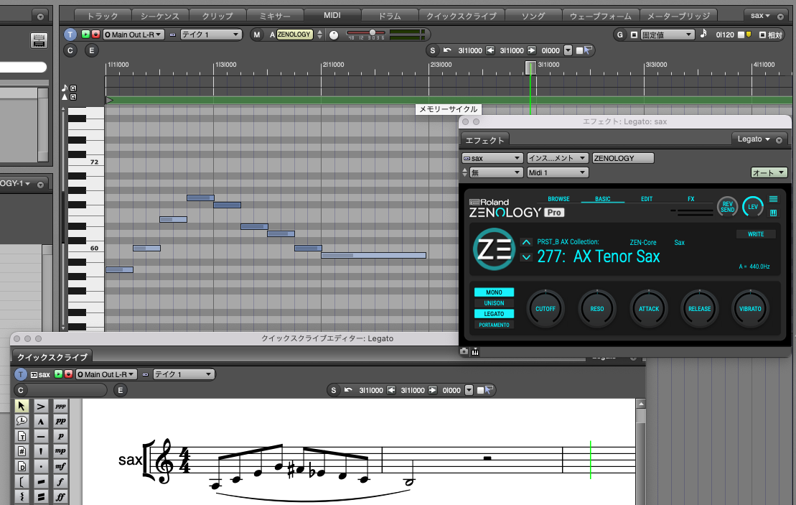Adjust the VIBRATO knob in ZENOLOGY

click(x=750, y=308)
